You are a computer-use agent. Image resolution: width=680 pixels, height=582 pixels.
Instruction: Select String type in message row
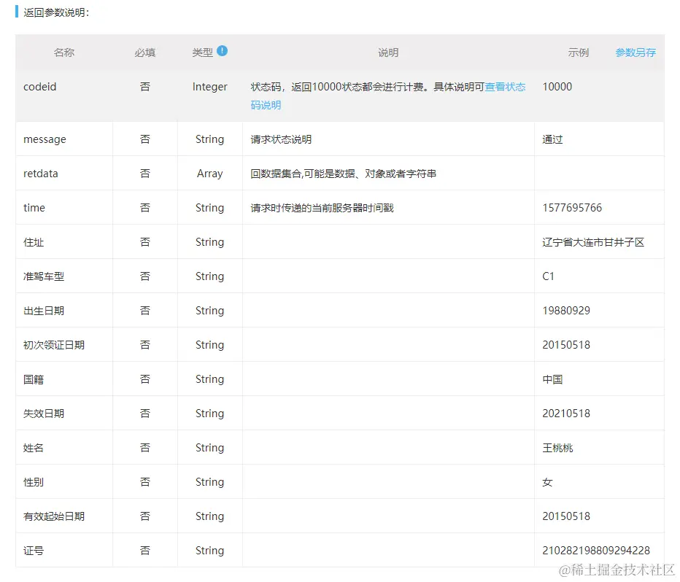pos(210,139)
